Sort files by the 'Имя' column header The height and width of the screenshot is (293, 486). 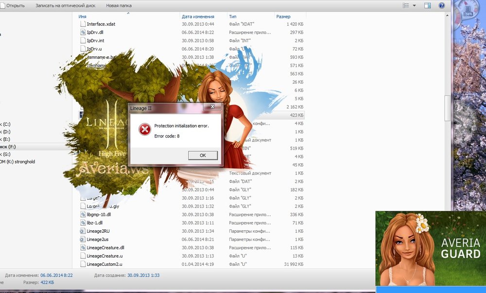(x=83, y=17)
